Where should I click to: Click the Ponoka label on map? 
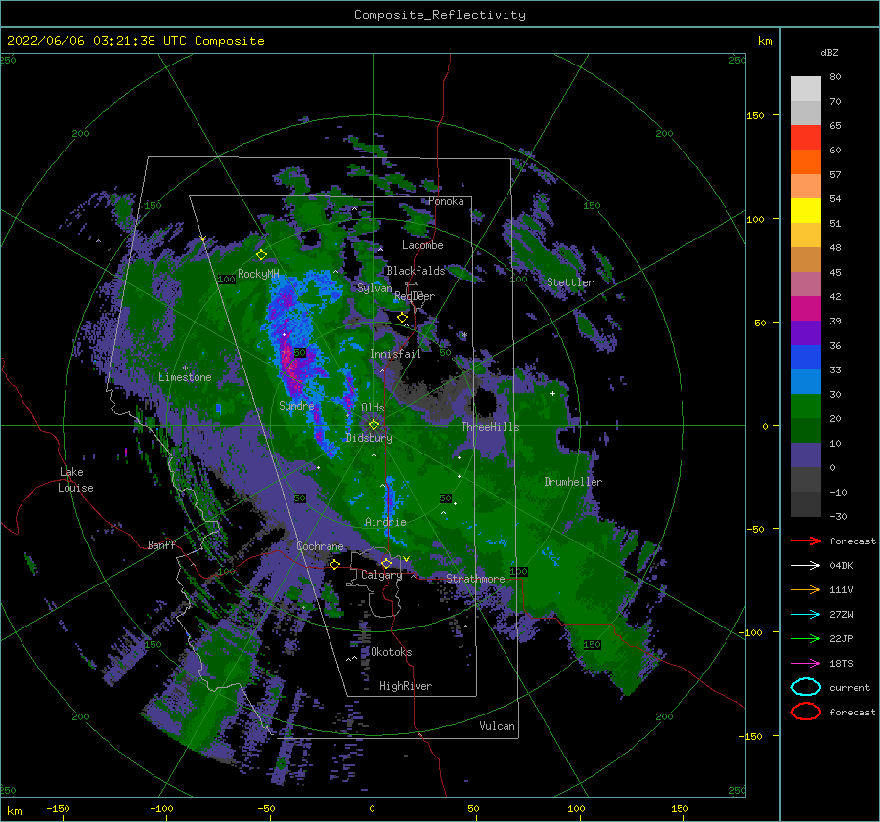click(446, 201)
